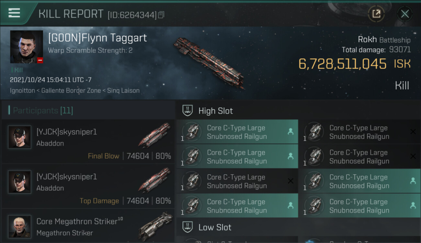The width and height of the screenshot is (421, 243).
Task: Close the kill report window
Action: 405,14
